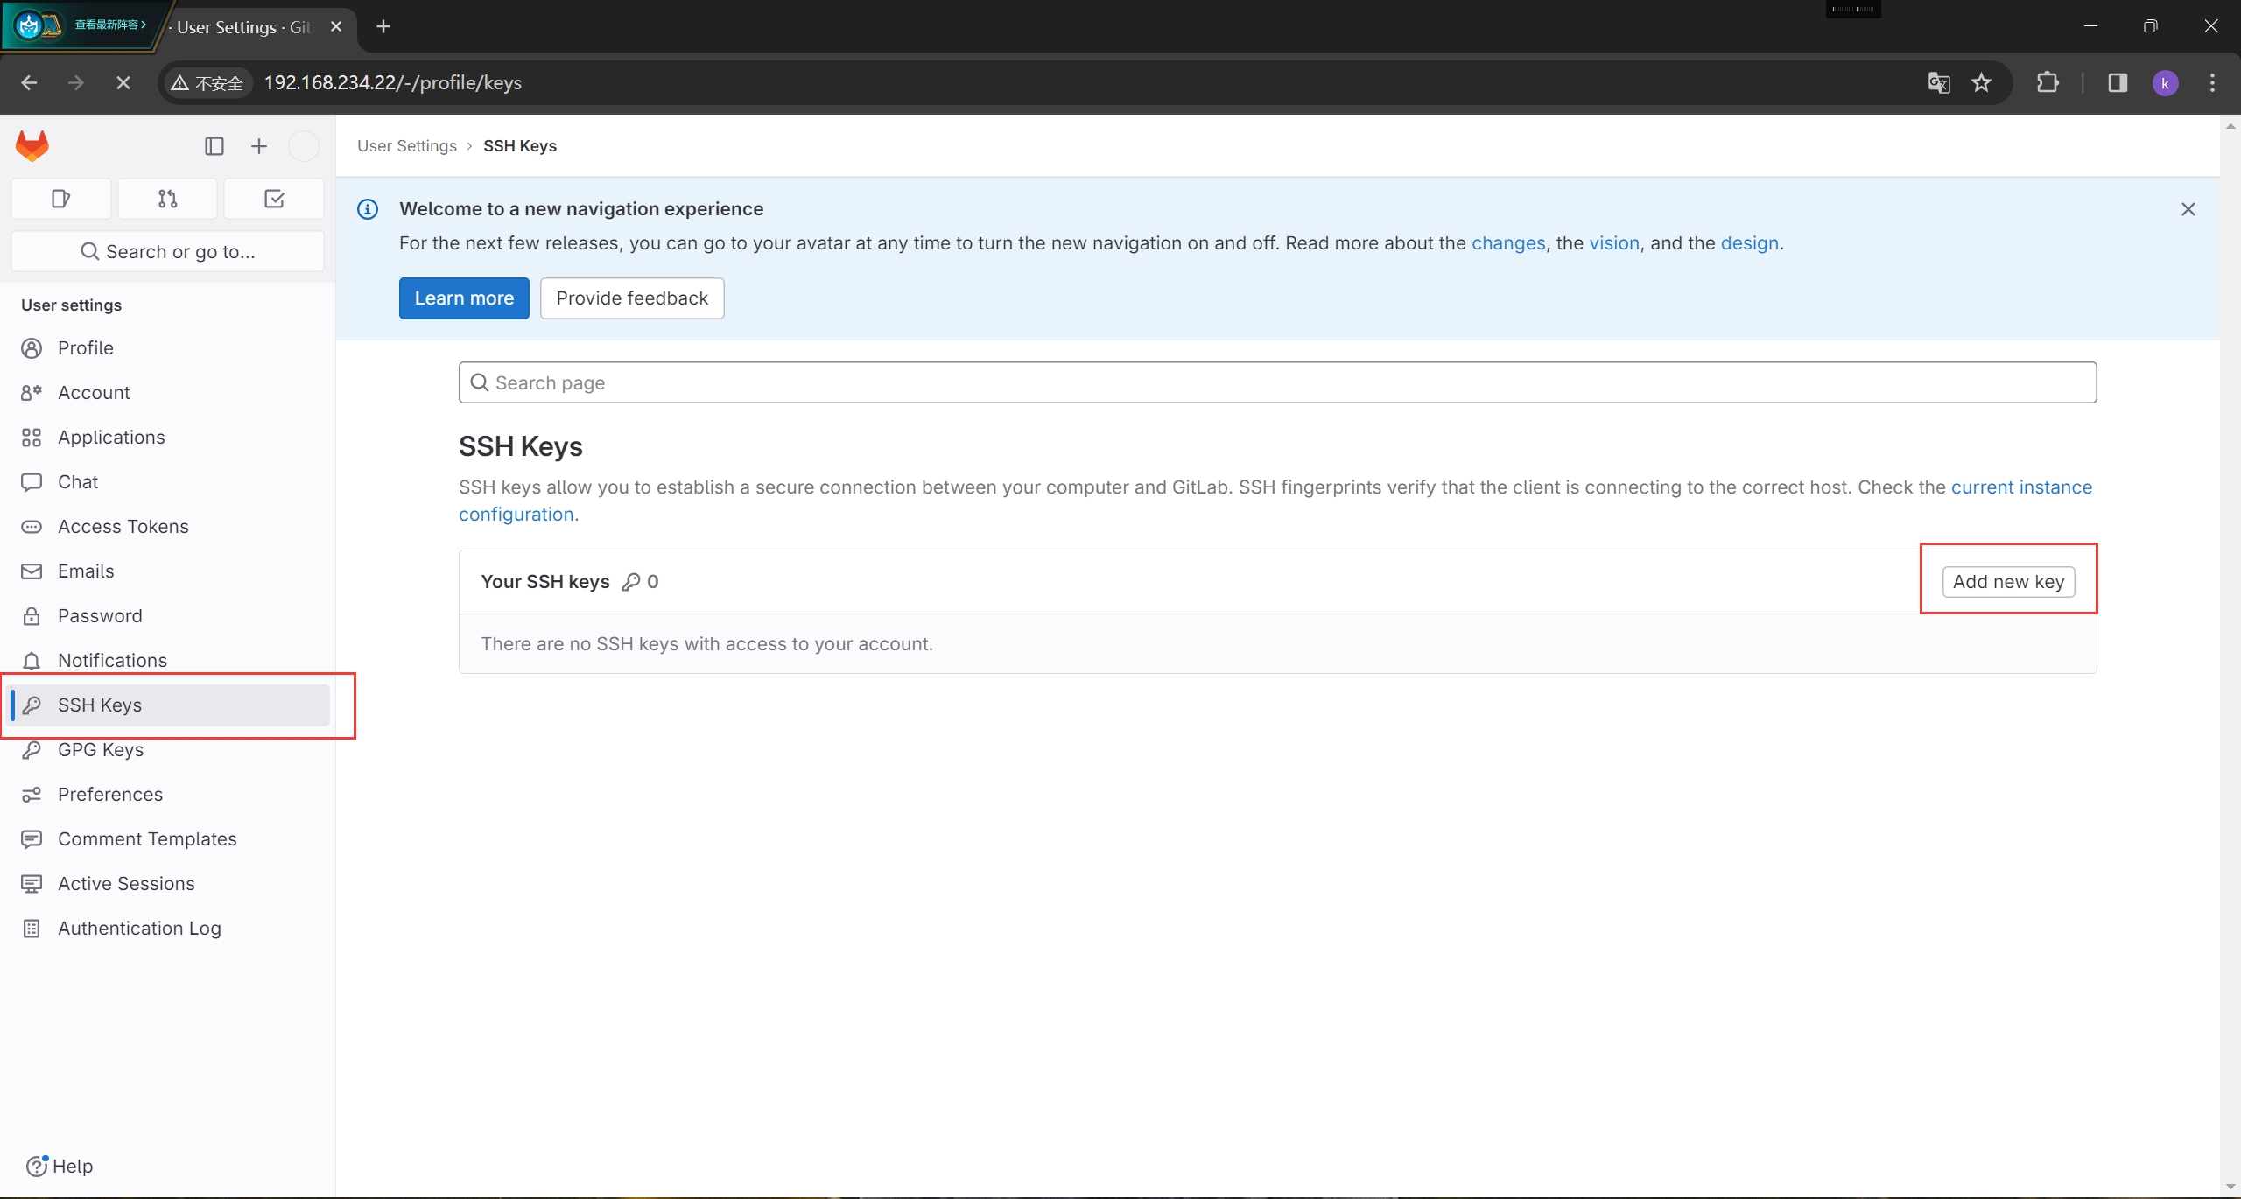The height and width of the screenshot is (1199, 2241).
Task: Click the Add new key button
Action: click(2008, 581)
